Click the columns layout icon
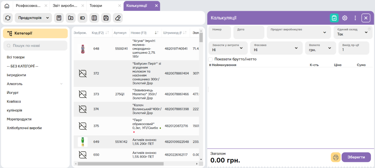Image resolution: width=375 pixels, height=168 pixels. [x=94, y=18]
